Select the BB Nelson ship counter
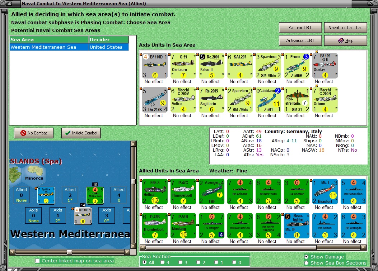 [x=325, y=226]
